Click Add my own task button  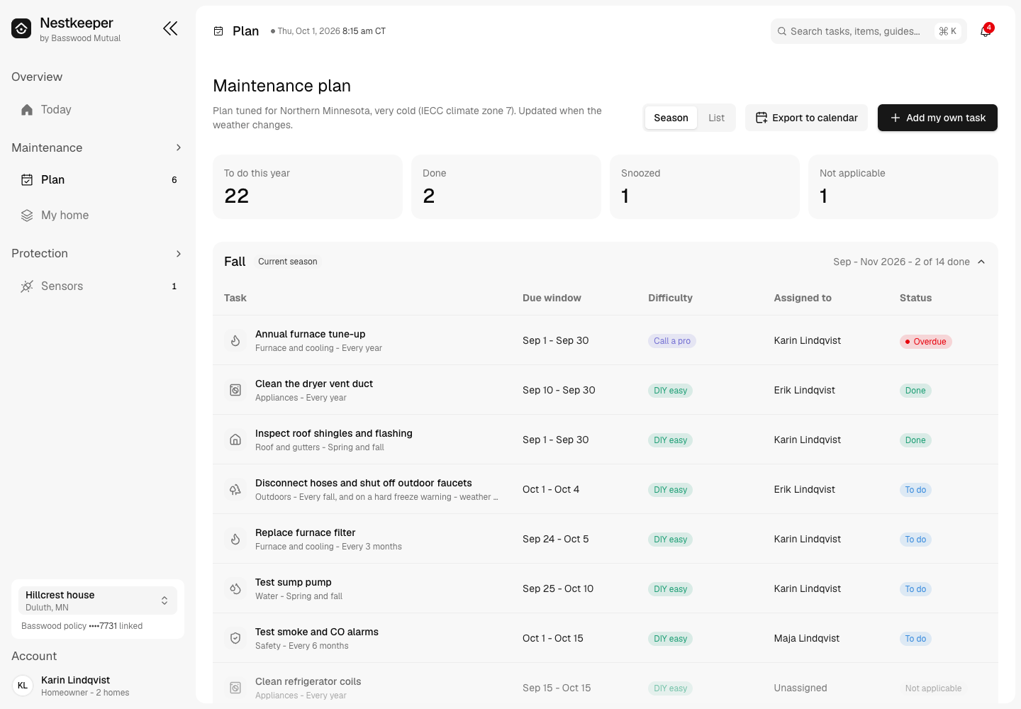937,118
